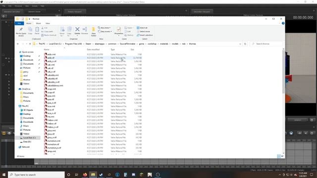Click History in the Open group
317x178 pixels.
click(129, 35)
